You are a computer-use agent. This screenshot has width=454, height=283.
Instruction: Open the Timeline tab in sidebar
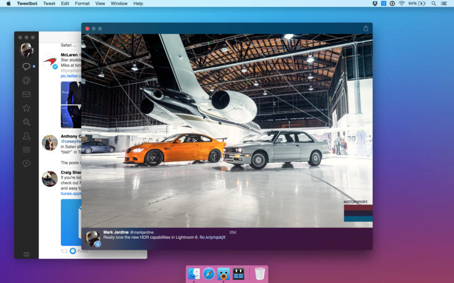pyautogui.click(x=26, y=67)
